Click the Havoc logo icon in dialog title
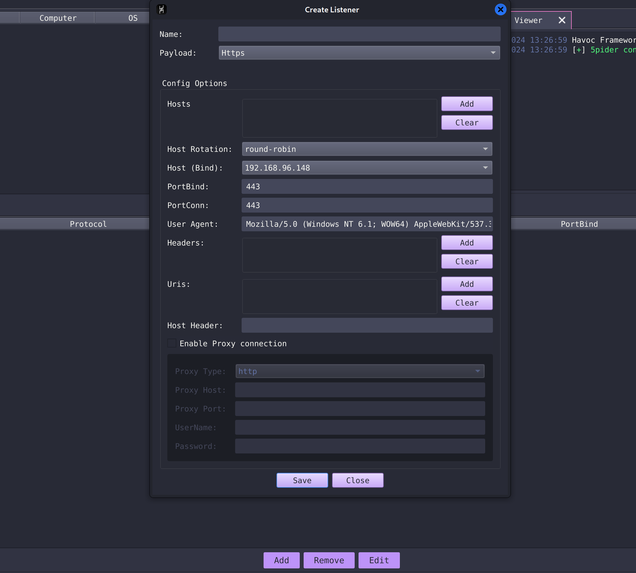 pos(162,9)
